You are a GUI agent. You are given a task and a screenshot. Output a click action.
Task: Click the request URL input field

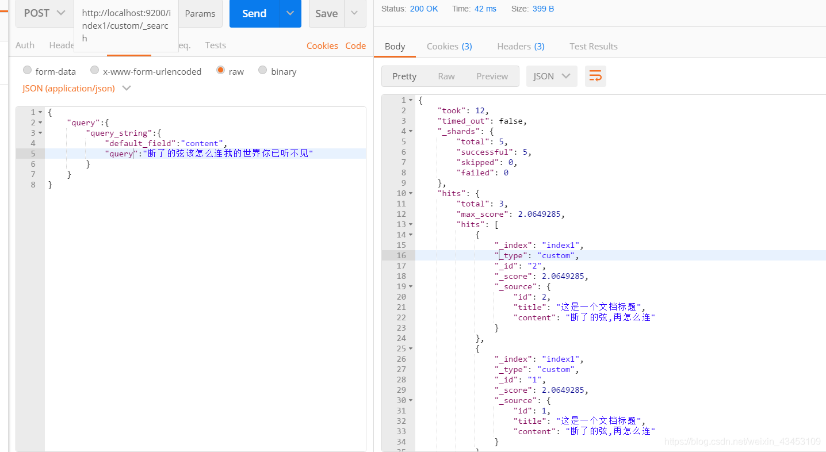point(126,26)
